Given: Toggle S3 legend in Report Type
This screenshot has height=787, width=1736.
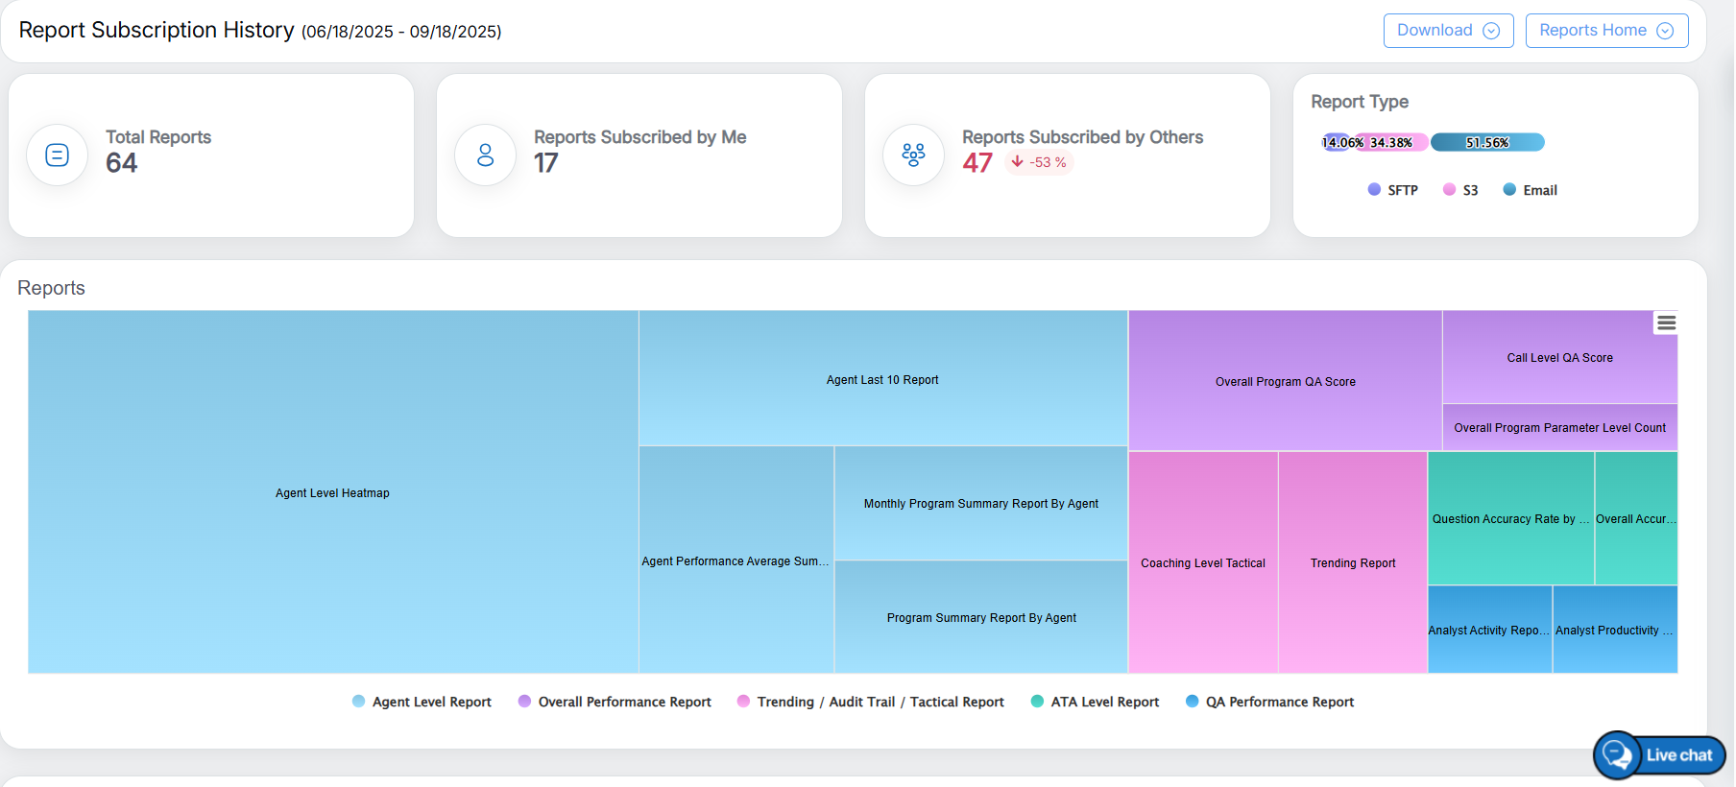Looking at the screenshot, I should (1460, 190).
